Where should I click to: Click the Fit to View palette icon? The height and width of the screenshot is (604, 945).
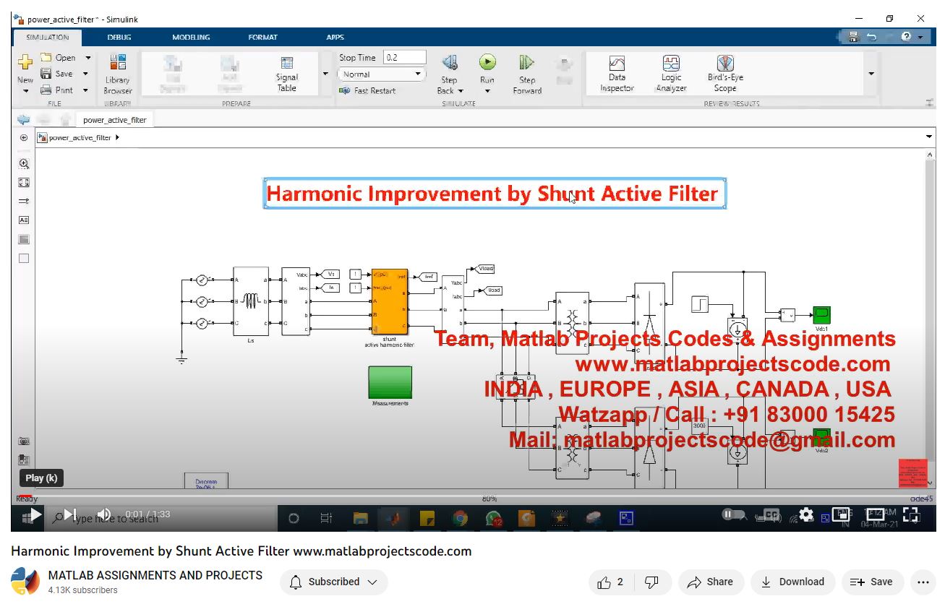coord(24,183)
